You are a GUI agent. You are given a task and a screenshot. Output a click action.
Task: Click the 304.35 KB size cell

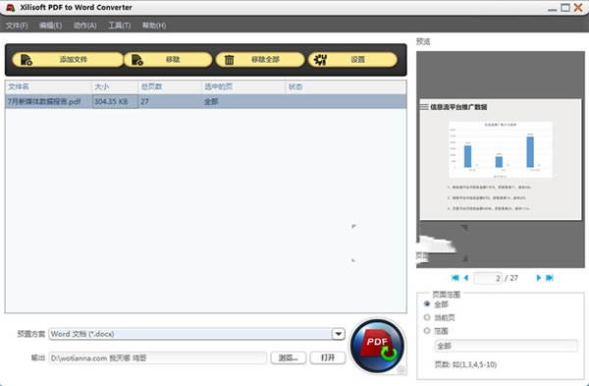pyautogui.click(x=115, y=101)
